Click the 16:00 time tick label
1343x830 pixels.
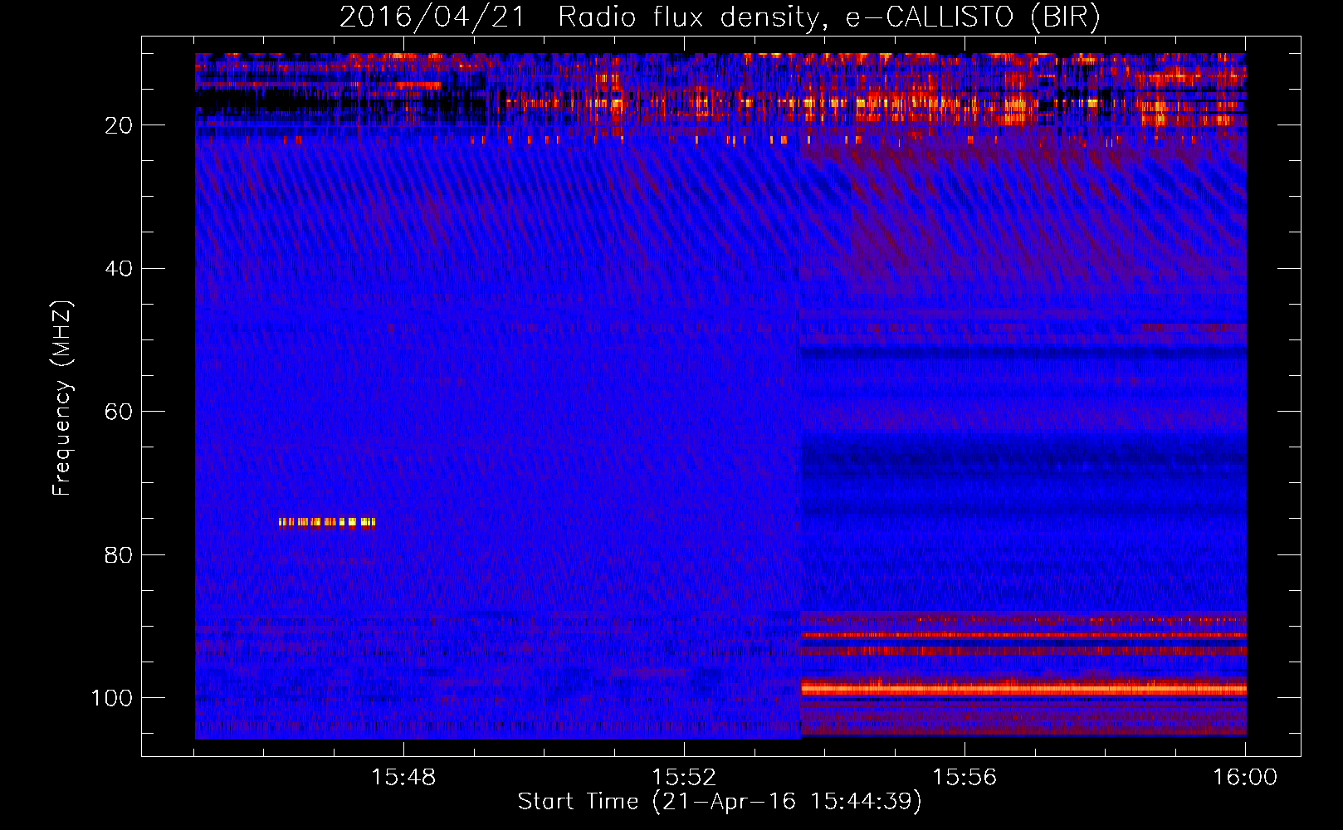[1245, 778]
